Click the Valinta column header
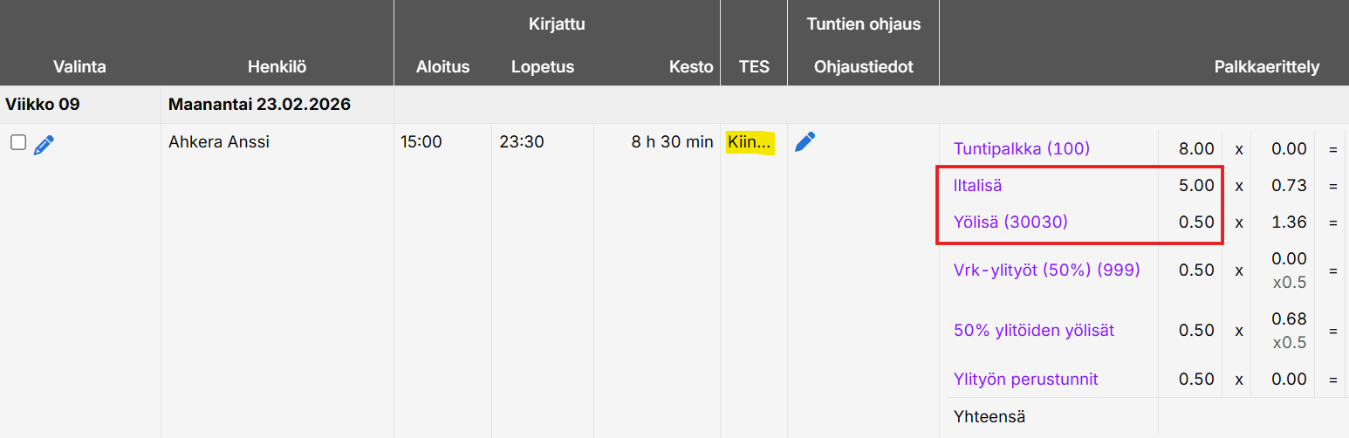The height and width of the screenshot is (438, 1349). [x=79, y=67]
